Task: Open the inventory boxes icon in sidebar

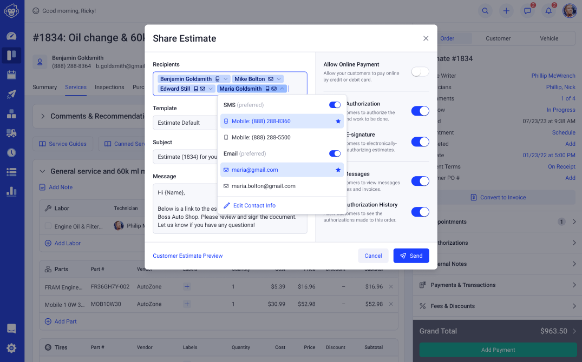Action: (x=11, y=114)
